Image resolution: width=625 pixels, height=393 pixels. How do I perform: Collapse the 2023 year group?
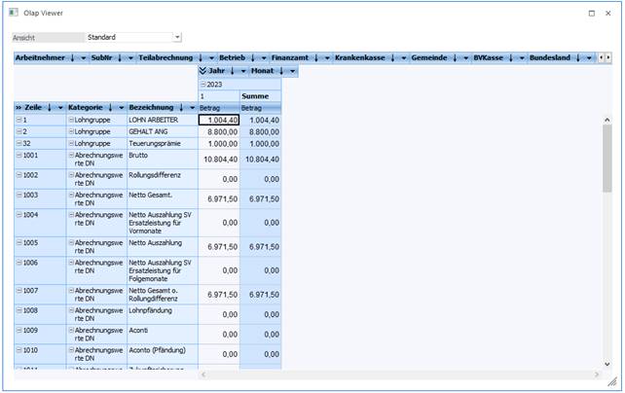[x=202, y=85]
